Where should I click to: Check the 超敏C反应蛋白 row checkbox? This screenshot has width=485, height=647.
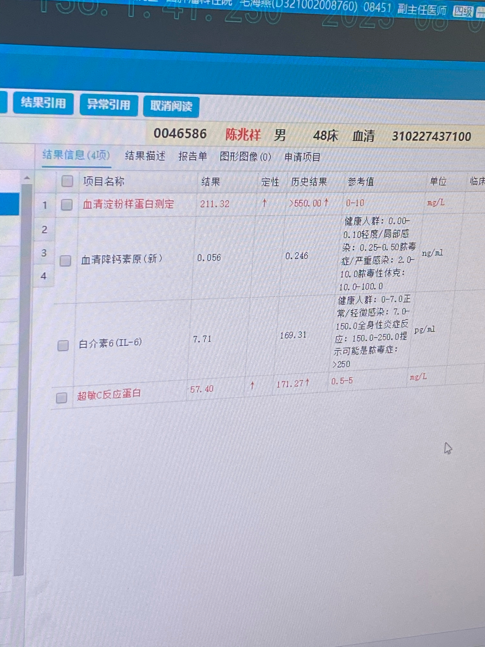pos(61,398)
